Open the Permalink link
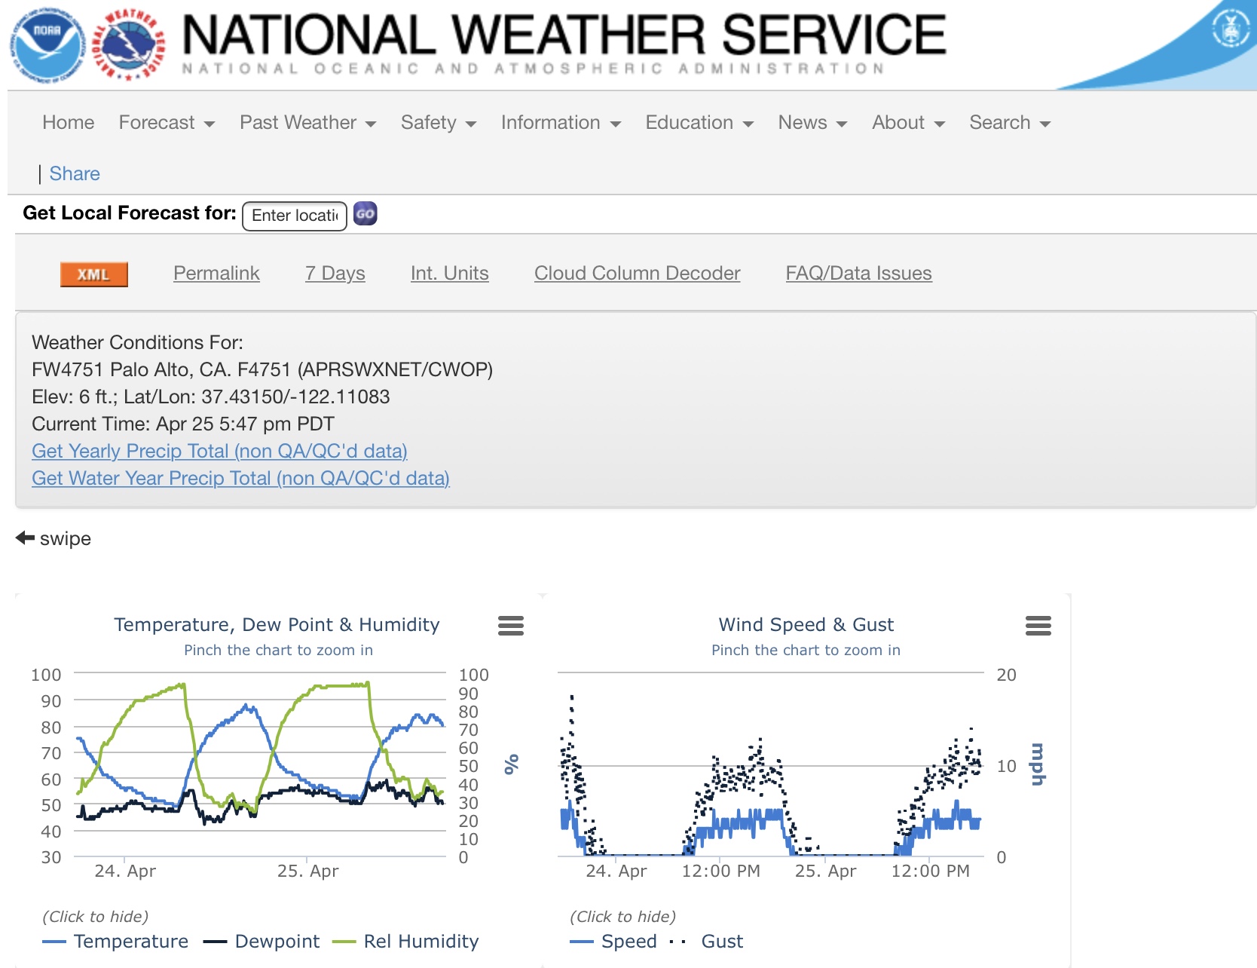 (216, 273)
